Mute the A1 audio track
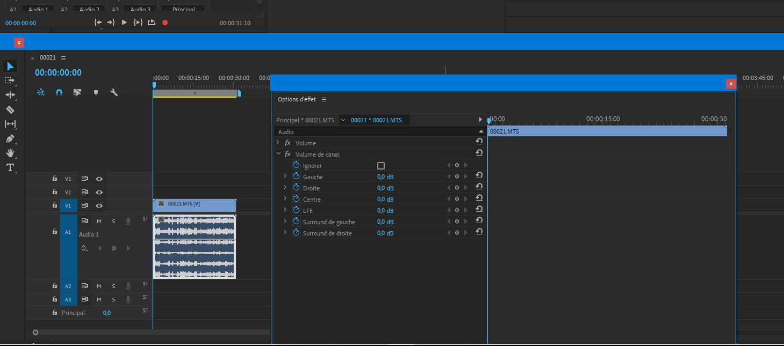 coord(99,221)
